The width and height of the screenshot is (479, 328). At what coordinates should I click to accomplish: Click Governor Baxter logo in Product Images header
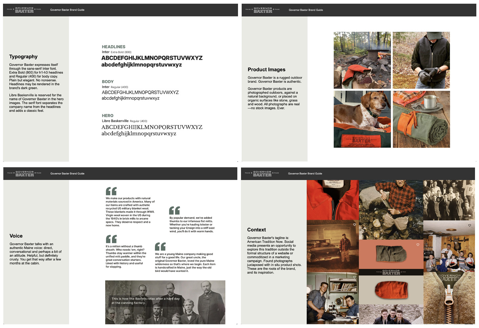(x=263, y=10)
